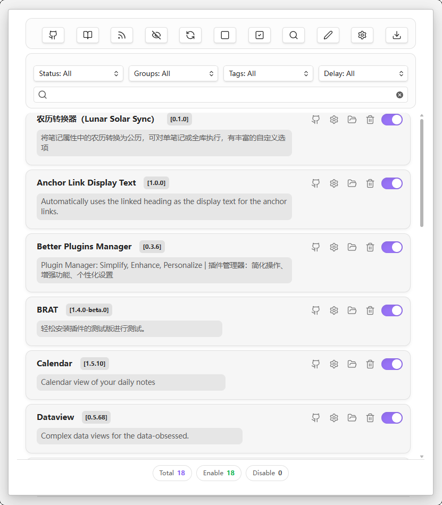The height and width of the screenshot is (505, 442).
Task: Open plugin folder for Dataview
Action: (x=352, y=418)
